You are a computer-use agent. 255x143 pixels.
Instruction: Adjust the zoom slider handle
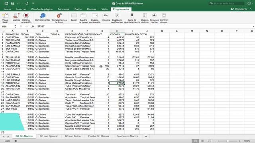(228, 141)
